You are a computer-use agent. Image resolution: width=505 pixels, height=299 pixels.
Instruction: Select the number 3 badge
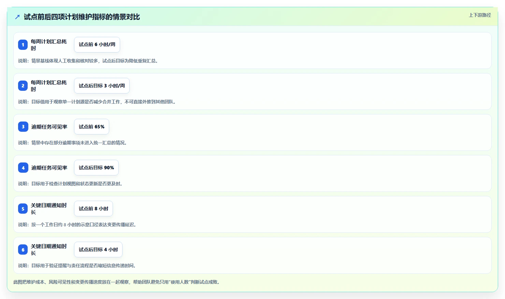pos(23,127)
